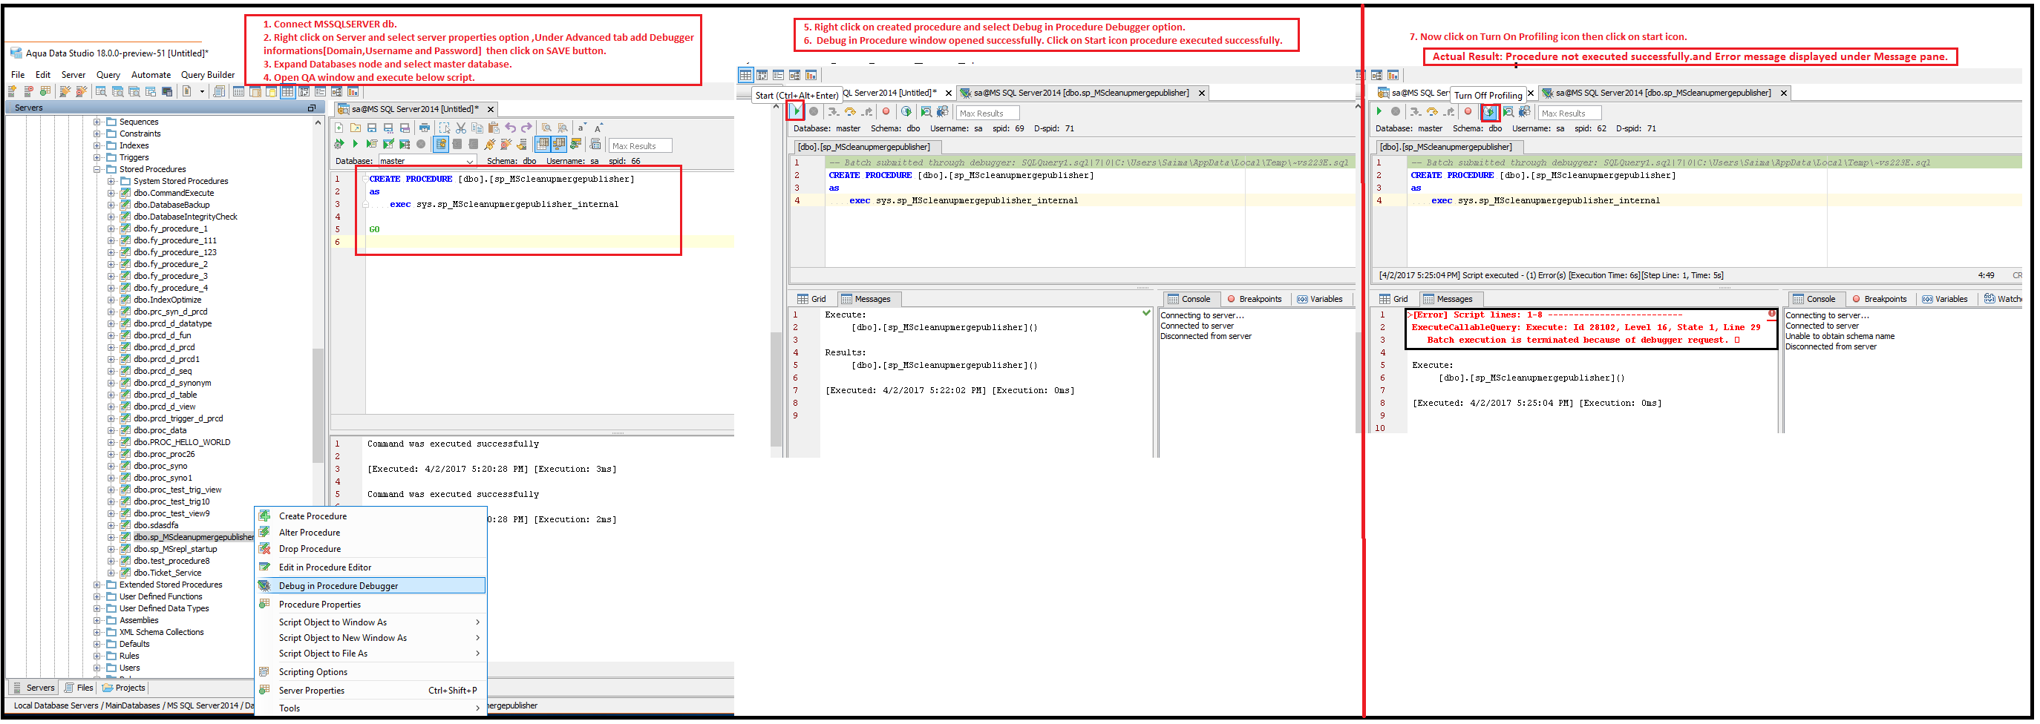This screenshot has width=2040, height=724.
Task: Close sa@MS SQL Server2014 [Untitled]* tab in left editor
Action: (x=490, y=109)
